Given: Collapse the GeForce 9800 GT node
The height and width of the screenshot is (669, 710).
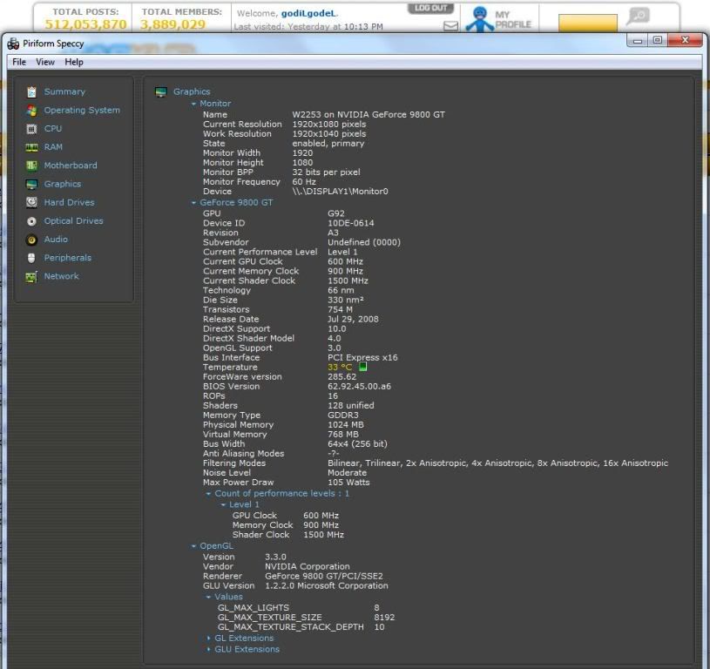Looking at the screenshot, I should coord(193,203).
